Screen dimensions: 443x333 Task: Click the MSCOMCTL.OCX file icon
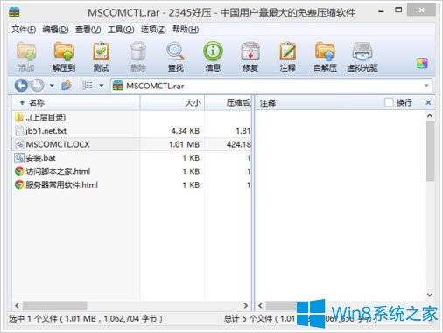(19, 144)
